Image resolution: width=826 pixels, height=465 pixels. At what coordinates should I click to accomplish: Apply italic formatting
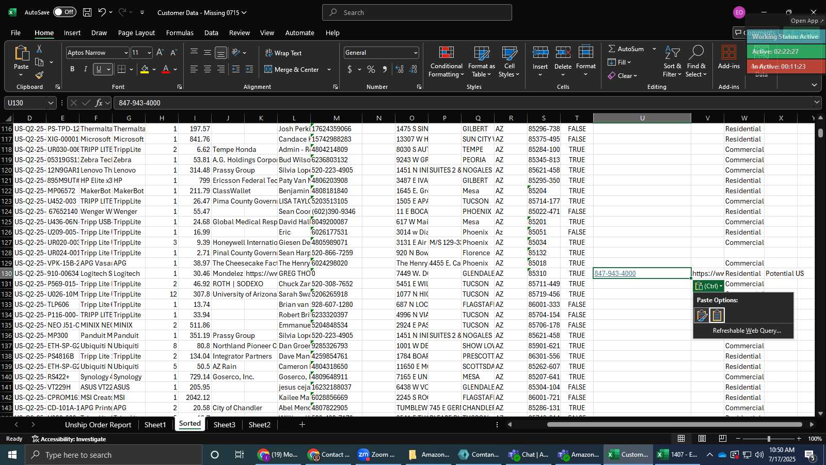(85, 69)
